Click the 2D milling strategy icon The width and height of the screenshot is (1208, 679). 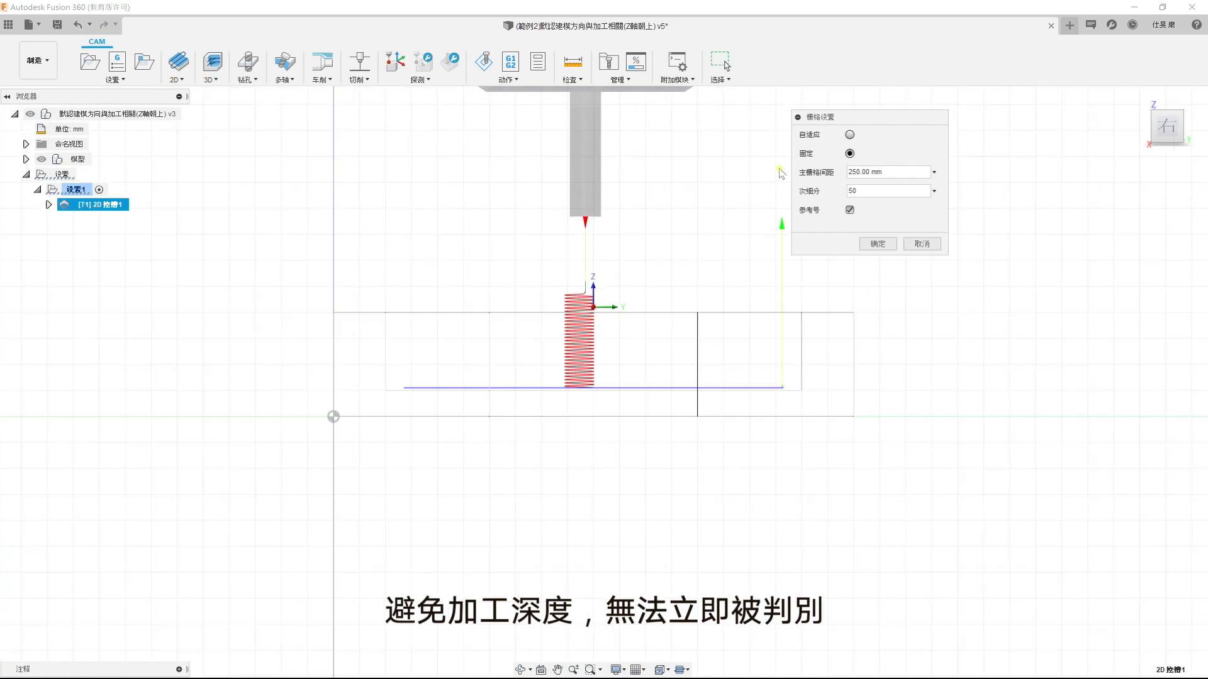coord(179,61)
